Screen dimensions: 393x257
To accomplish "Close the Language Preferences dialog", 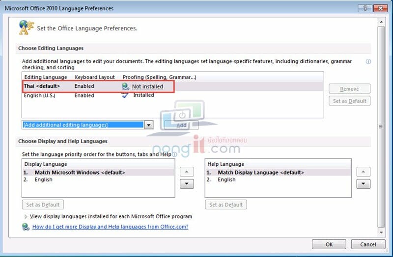I will pyautogui.click(x=380, y=8).
